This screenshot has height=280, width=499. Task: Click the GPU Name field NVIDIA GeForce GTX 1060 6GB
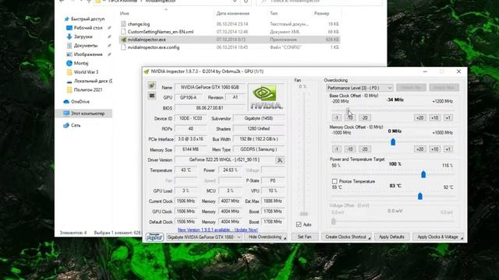[x=210, y=87]
